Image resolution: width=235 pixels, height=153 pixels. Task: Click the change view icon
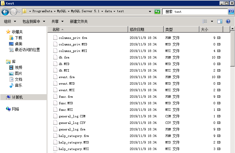[205, 21]
